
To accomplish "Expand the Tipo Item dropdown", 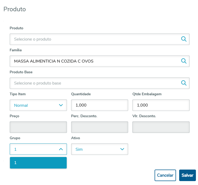I will click(x=38, y=105).
